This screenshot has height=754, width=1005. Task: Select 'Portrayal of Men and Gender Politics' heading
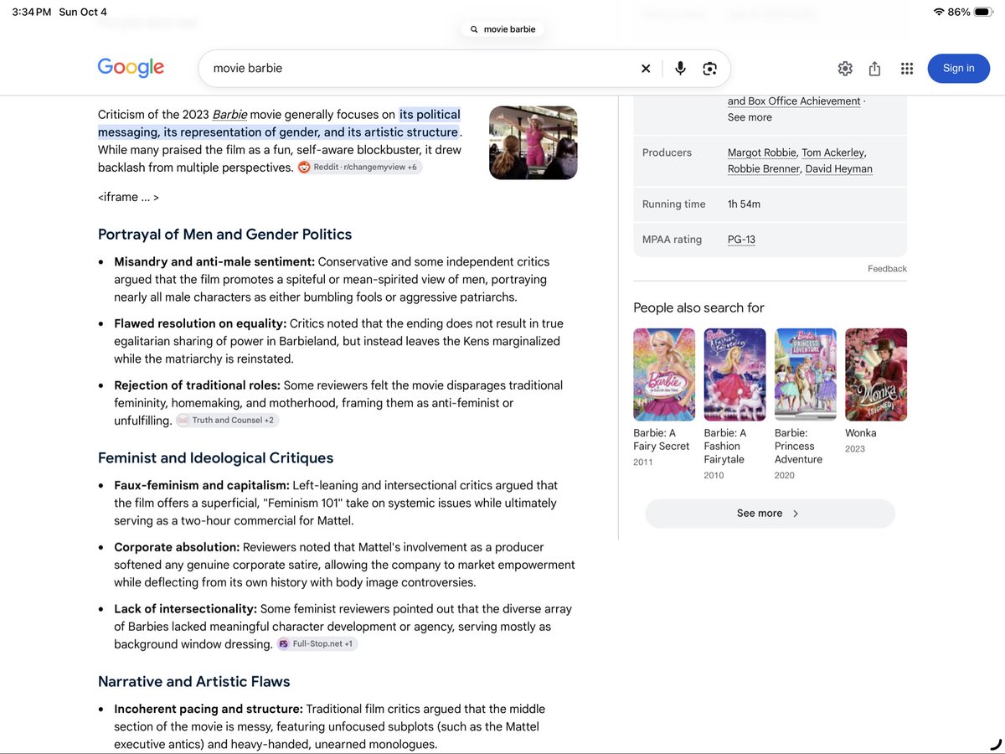pos(225,235)
